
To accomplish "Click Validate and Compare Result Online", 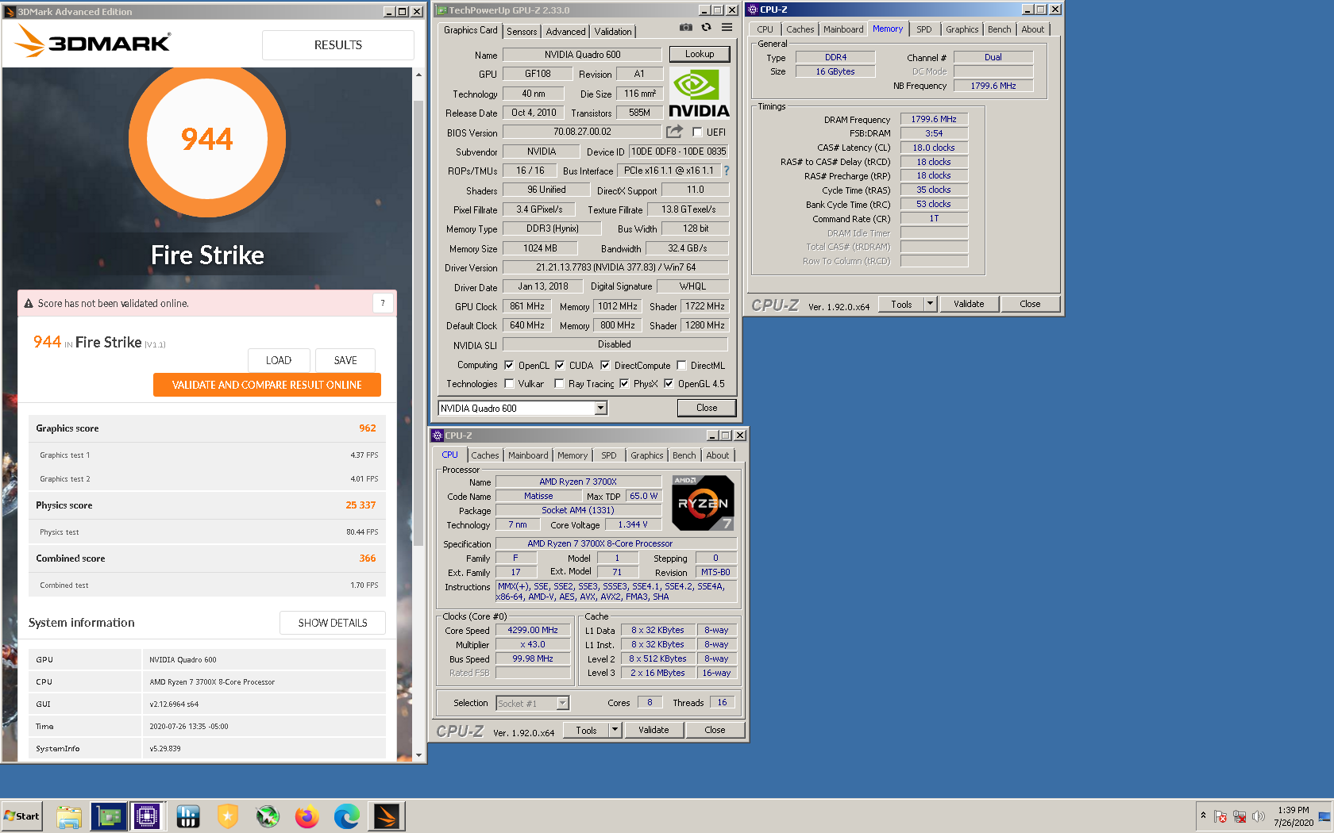I will [x=267, y=385].
